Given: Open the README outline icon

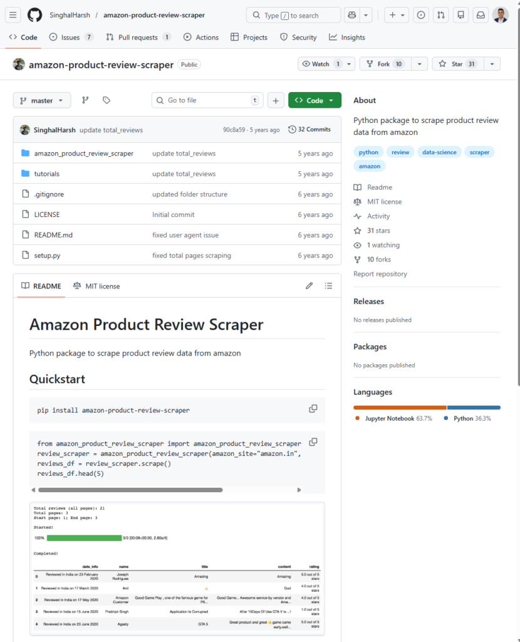Looking at the screenshot, I should click(x=328, y=285).
